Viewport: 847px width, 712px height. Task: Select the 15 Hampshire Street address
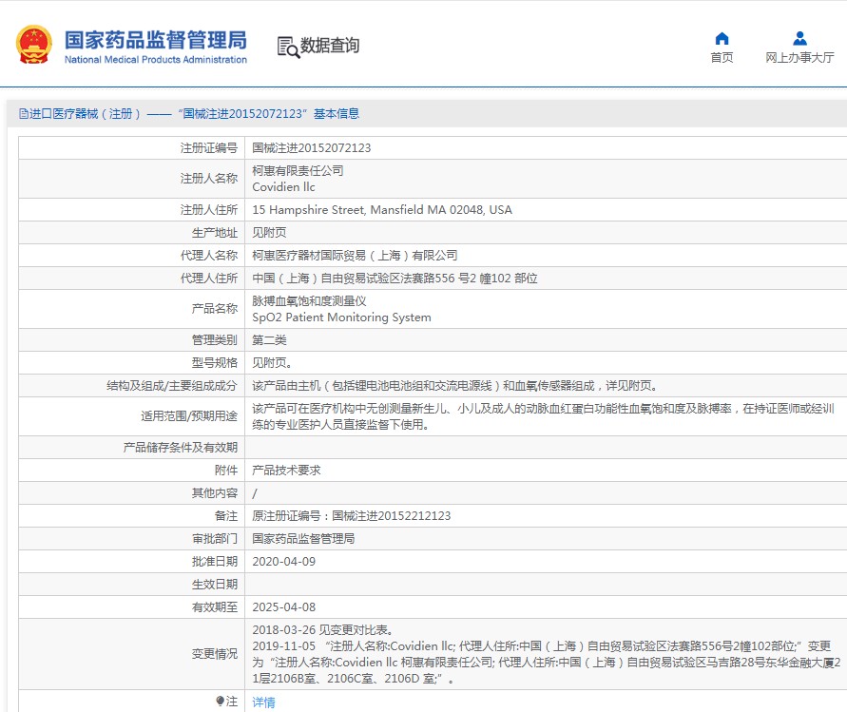pos(382,209)
